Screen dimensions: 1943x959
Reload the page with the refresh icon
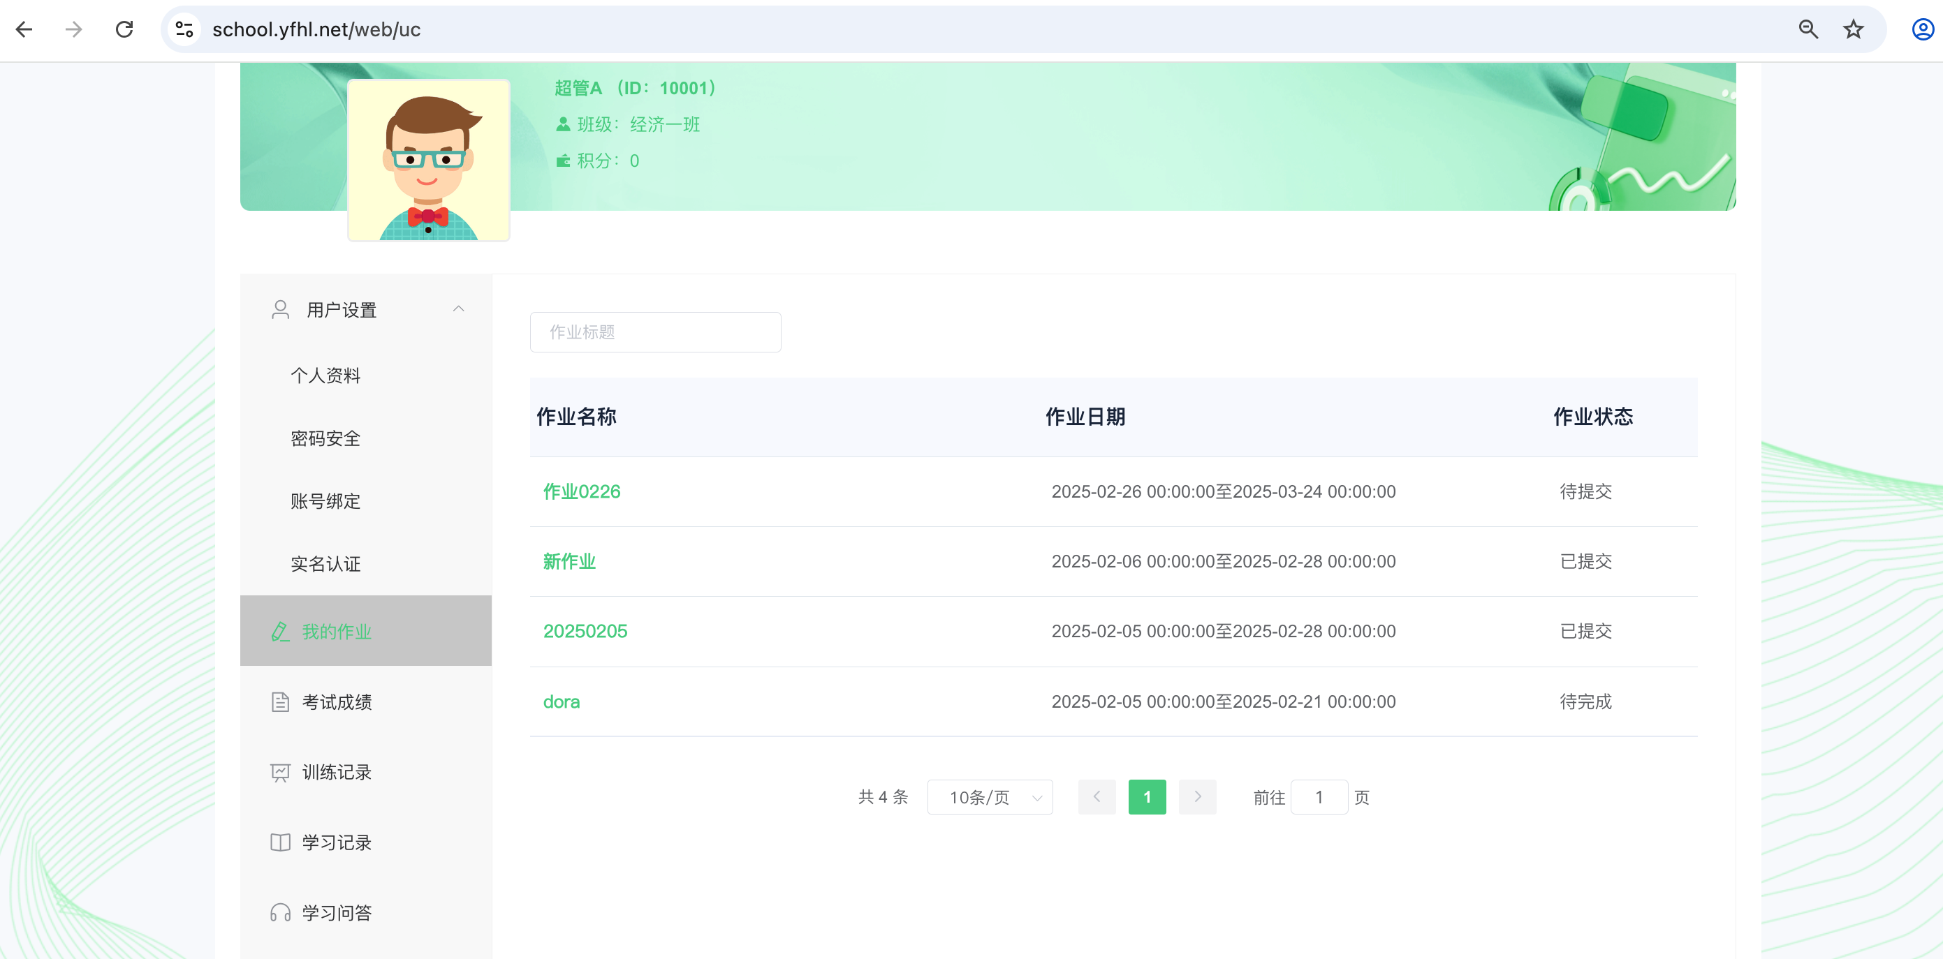(124, 29)
